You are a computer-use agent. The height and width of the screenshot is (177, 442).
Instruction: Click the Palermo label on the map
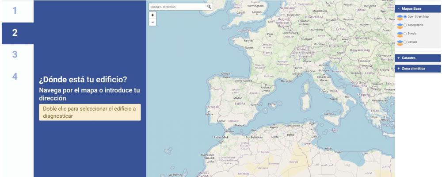pos(328,114)
